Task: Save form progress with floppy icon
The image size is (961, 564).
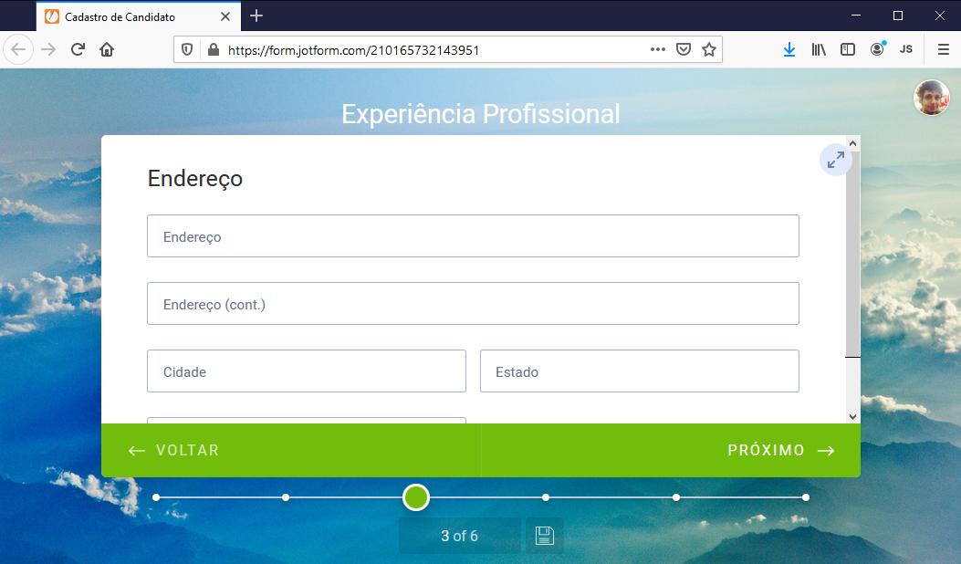Action: click(x=544, y=536)
